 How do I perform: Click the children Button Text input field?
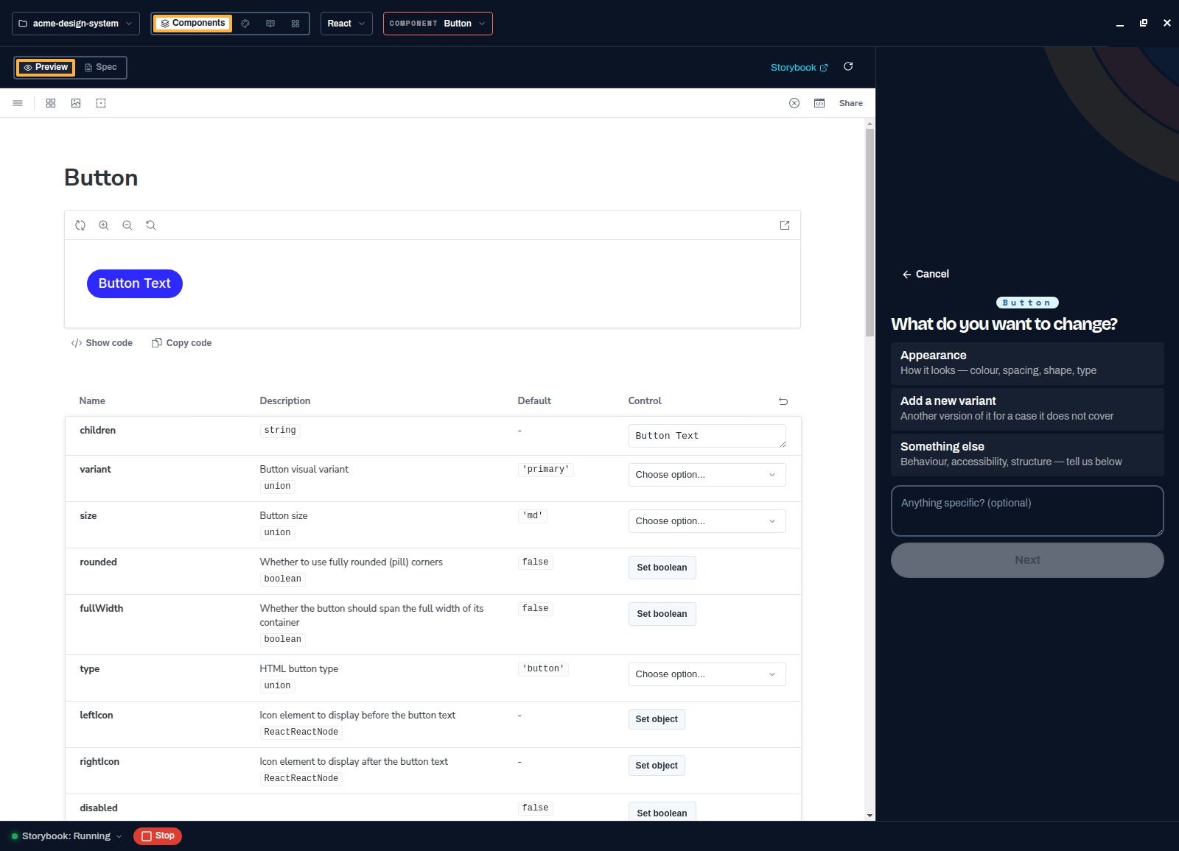point(707,436)
